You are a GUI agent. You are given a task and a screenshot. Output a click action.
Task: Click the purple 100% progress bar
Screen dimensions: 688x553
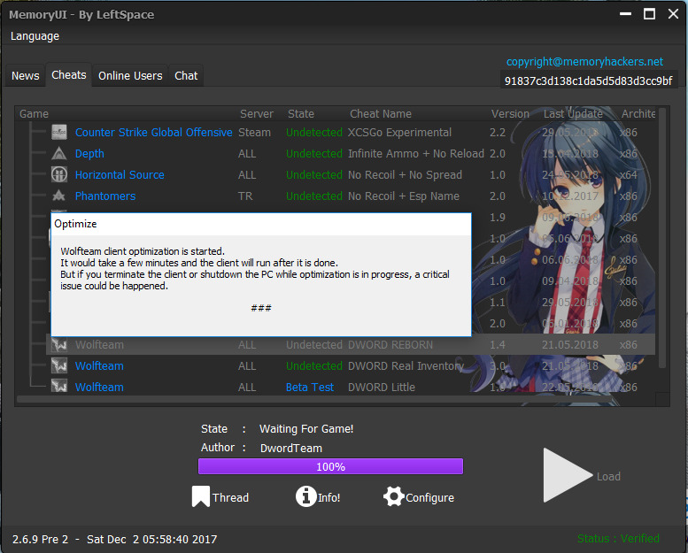pyautogui.click(x=330, y=466)
